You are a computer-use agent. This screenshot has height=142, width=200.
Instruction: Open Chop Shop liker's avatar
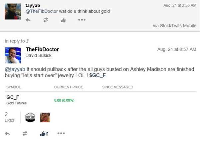30,117
